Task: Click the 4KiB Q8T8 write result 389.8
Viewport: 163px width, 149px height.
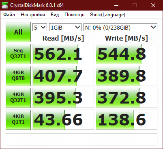Action: 127,76
